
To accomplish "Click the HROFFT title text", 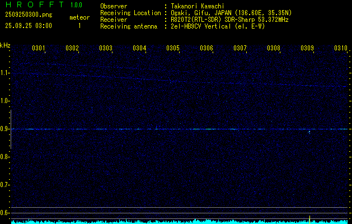I will 34,5.
